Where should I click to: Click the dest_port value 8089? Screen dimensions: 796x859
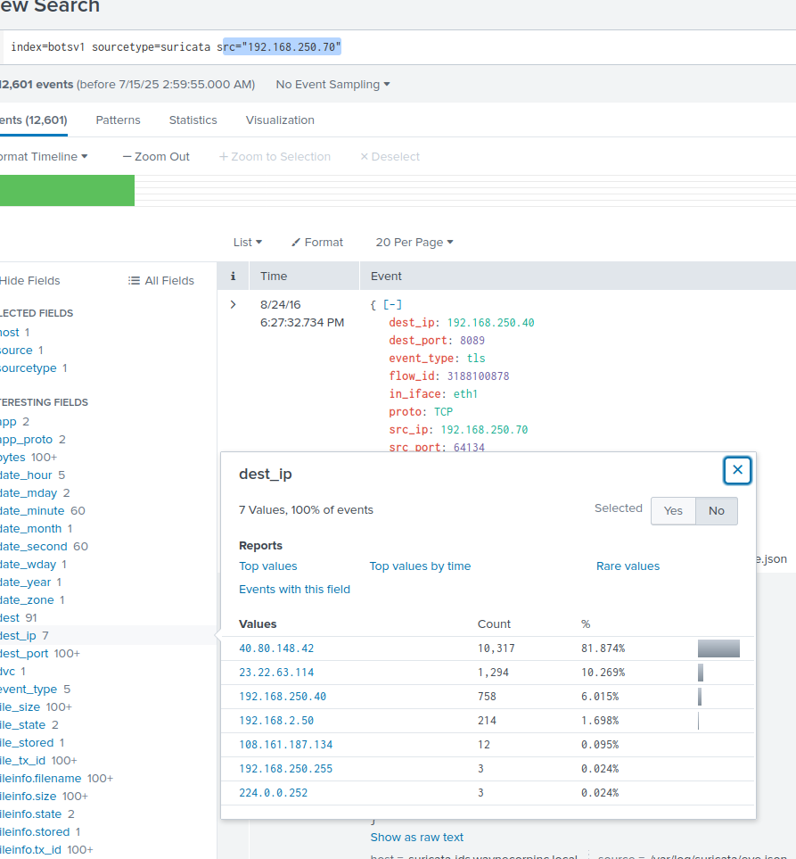pyautogui.click(x=472, y=340)
